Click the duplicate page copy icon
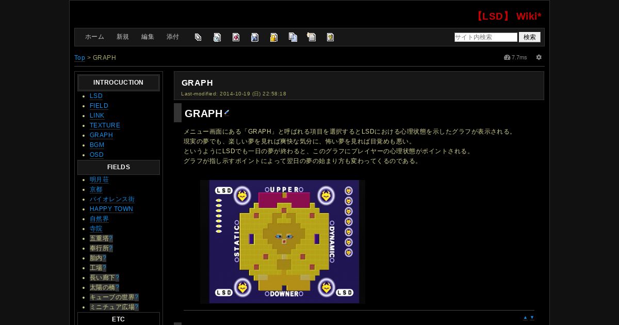The width and height of the screenshot is (619, 325). pos(292,37)
